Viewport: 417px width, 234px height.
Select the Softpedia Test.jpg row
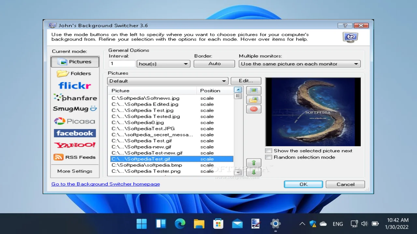coord(172,110)
